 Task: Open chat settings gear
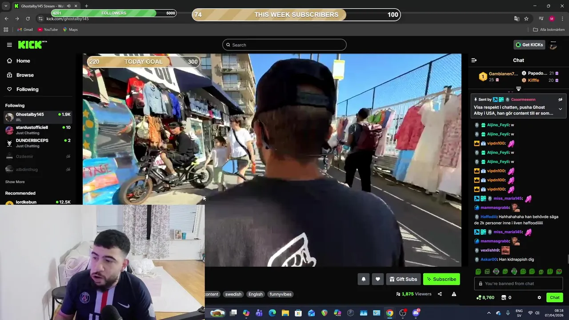click(539, 298)
